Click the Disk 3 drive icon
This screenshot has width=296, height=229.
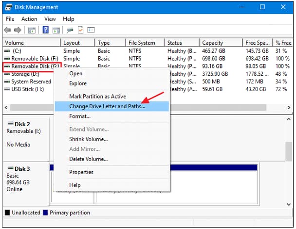(x=10, y=168)
